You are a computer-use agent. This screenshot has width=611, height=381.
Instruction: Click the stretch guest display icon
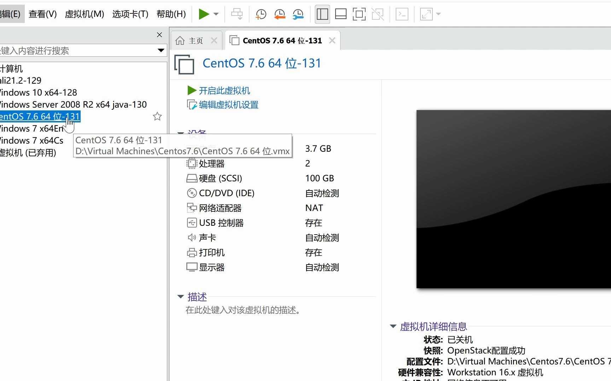click(x=426, y=14)
